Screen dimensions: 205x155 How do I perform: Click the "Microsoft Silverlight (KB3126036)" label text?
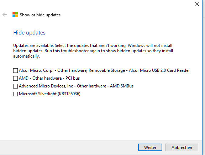pyautogui.click(x=49, y=94)
